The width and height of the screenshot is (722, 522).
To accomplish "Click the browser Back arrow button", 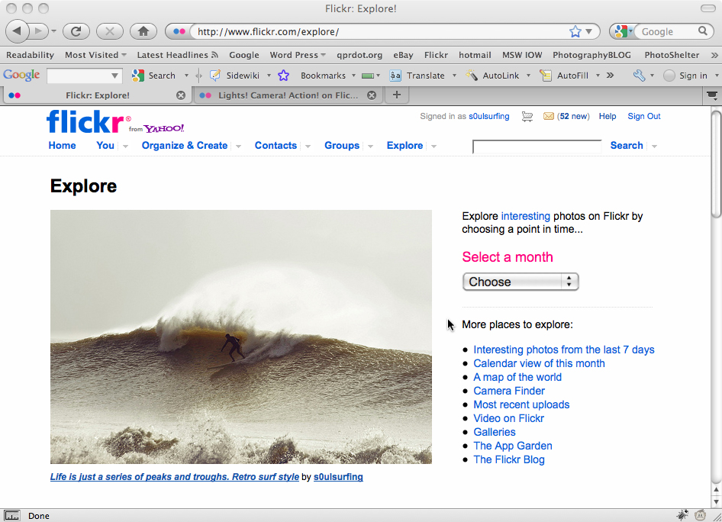I will [x=18, y=31].
